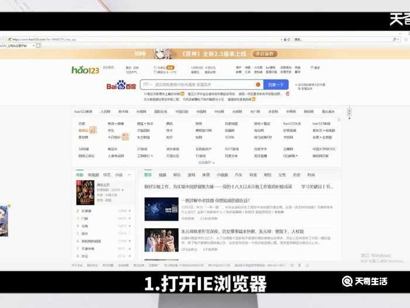Click the orange badge beside 今日特价
Viewport: 410px width, 308px height.
tap(125, 137)
